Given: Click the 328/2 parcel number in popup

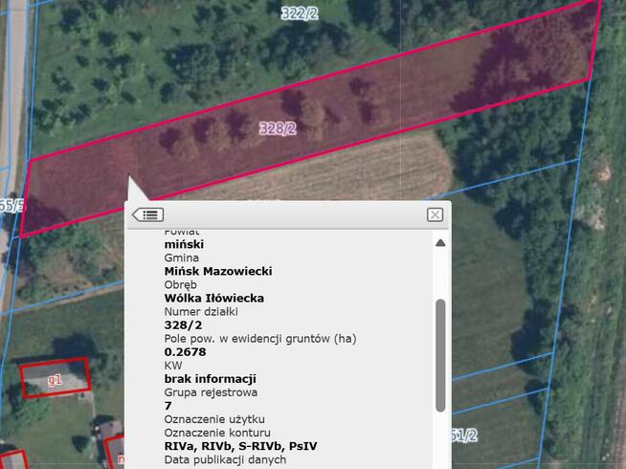Looking at the screenshot, I should [183, 324].
